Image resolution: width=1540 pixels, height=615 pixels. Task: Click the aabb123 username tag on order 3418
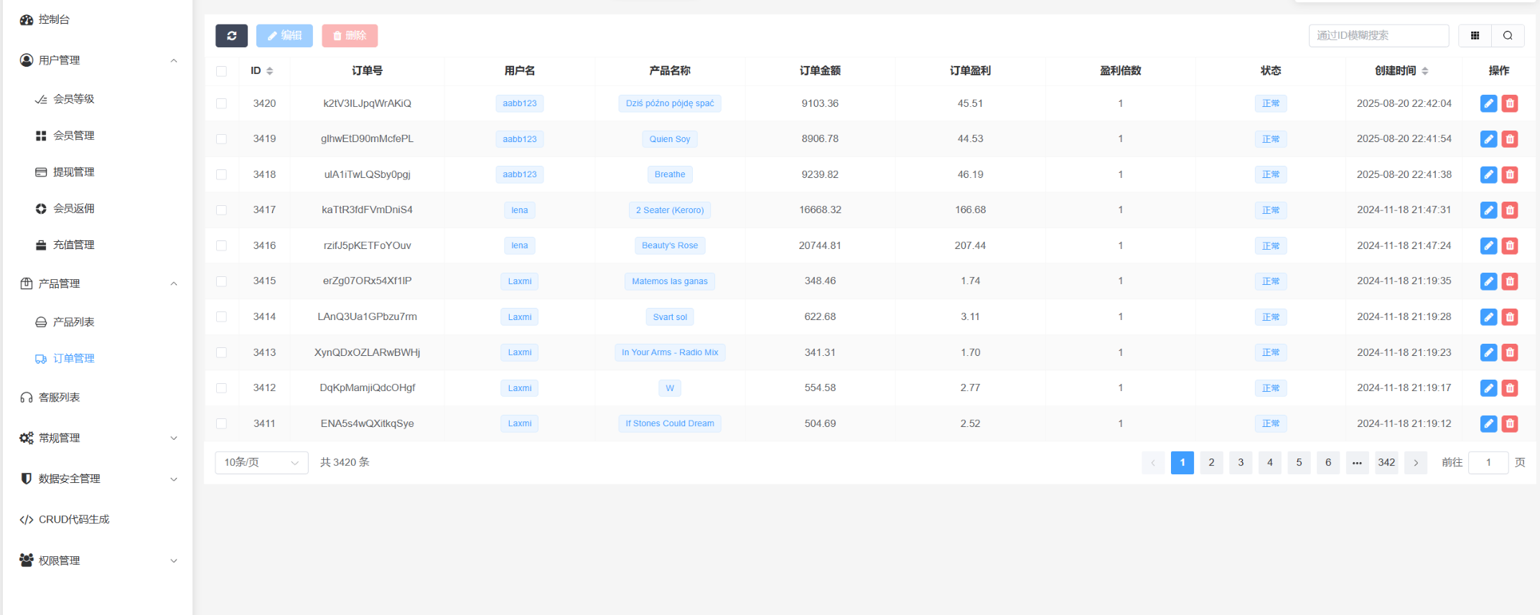519,174
